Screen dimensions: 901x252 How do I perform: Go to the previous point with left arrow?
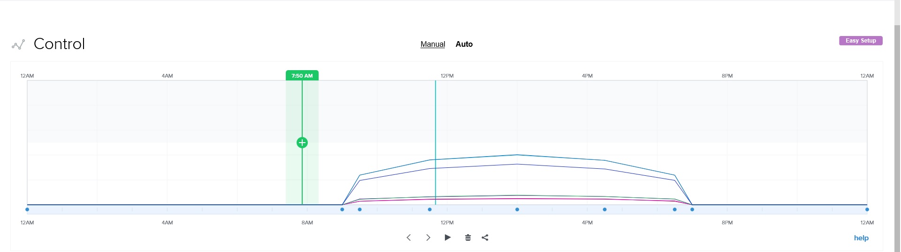pos(409,238)
